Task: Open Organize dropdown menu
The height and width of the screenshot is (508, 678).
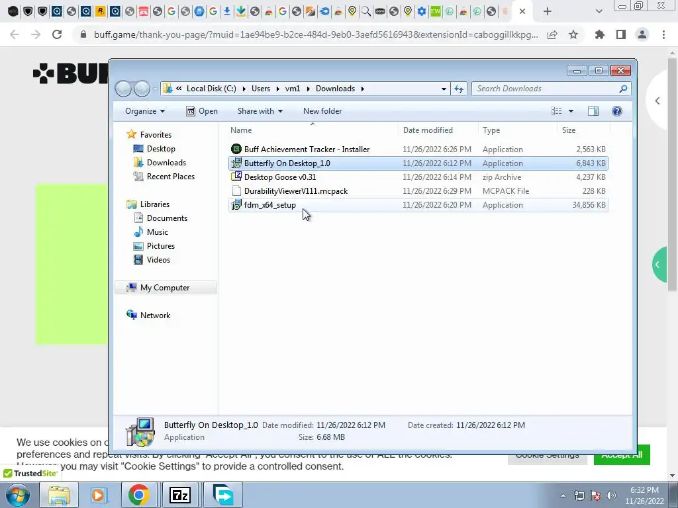Action: [145, 111]
